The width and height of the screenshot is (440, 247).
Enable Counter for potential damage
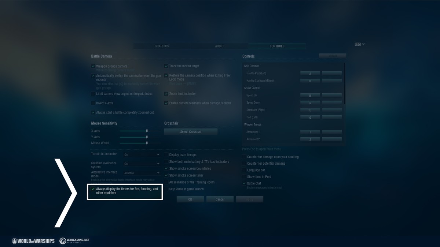(244, 164)
